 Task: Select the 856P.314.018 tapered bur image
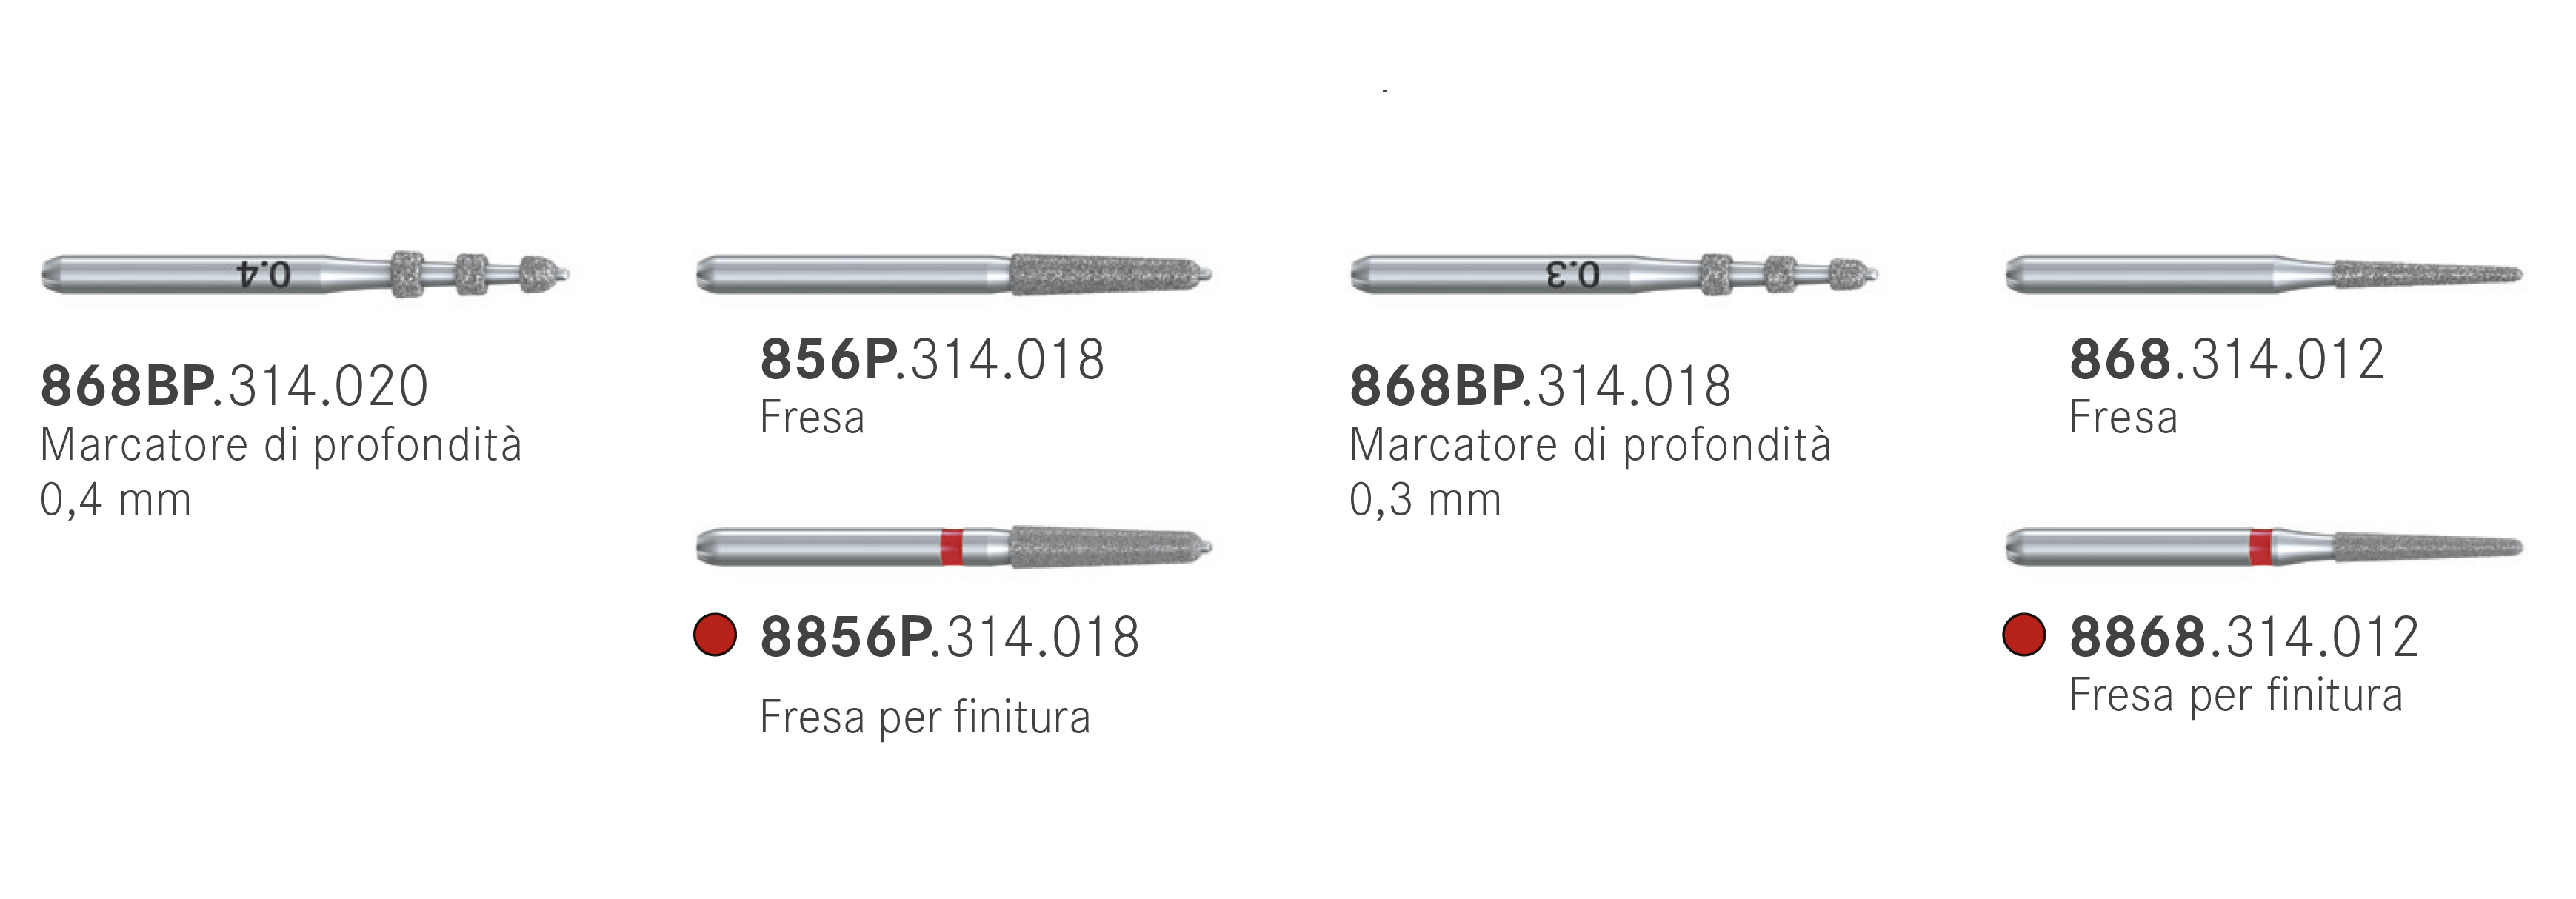coord(955,274)
